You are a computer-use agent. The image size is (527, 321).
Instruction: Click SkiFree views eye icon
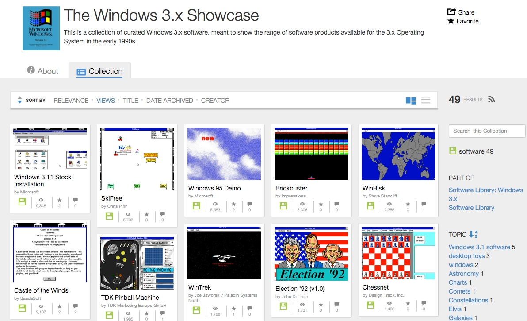(x=128, y=214)
